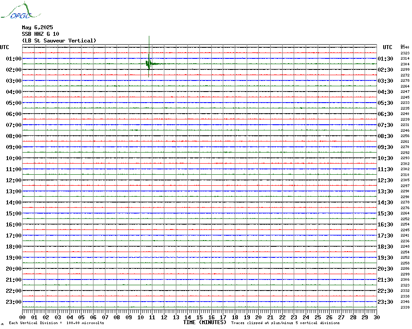412x329 pixels.
Task: Select the left-side UTC header label
Action: (4, 47)
